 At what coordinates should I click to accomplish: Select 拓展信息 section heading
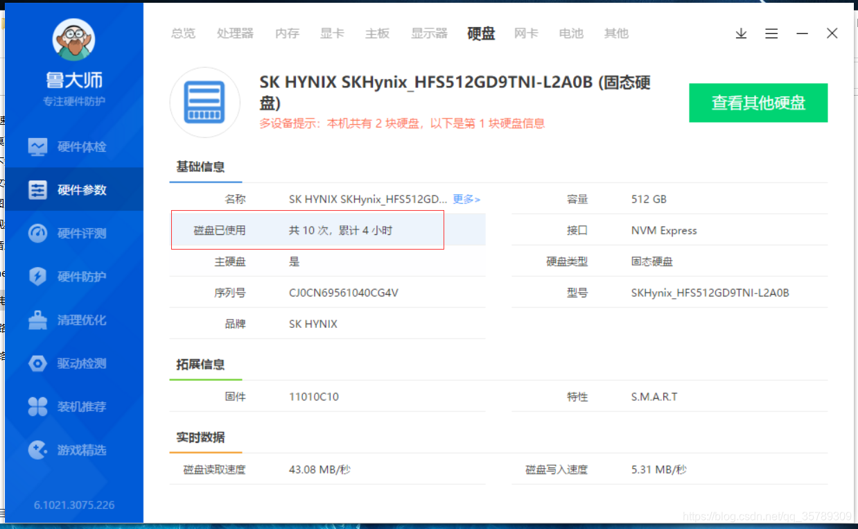click(x=200, y=364)
